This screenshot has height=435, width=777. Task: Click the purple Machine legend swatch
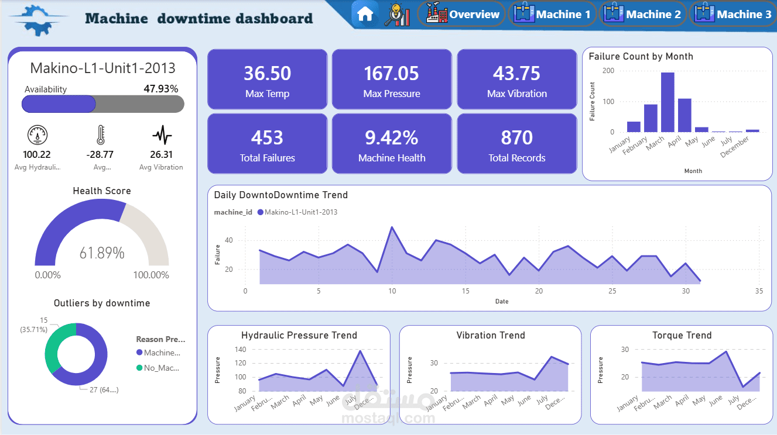[x=139, y=353]
